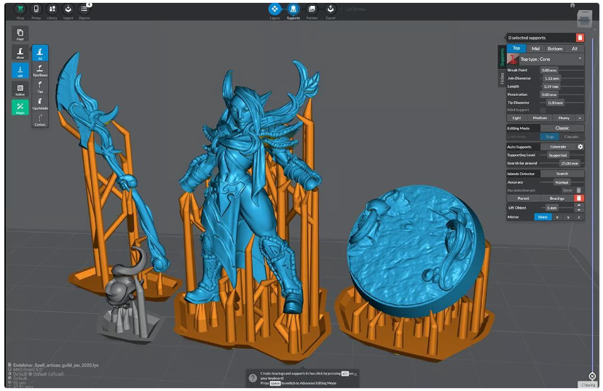Show Tips/Bases support parts only
The height and width of the screenshot is (391, 603).
[40, 70]
